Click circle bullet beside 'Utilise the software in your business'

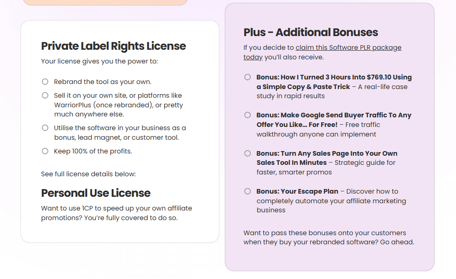(x=45, y=127)
